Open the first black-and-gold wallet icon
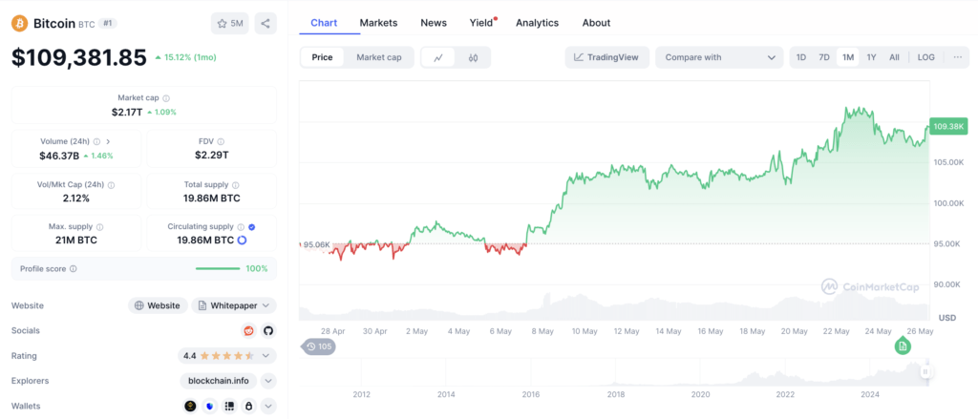 (190, 406)
